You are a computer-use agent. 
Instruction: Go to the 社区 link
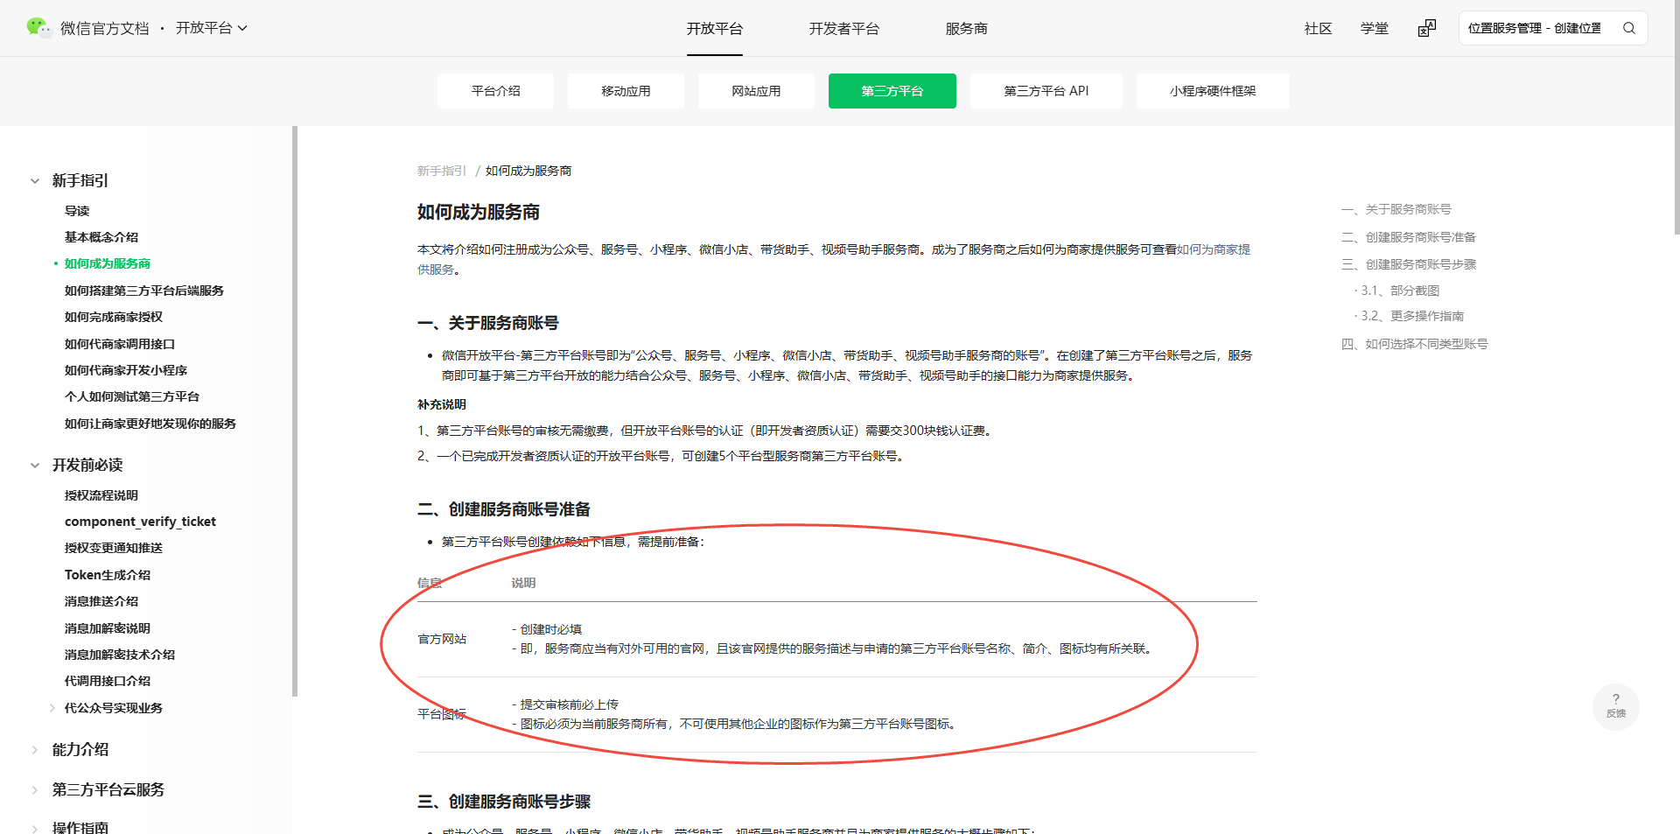1318,29
